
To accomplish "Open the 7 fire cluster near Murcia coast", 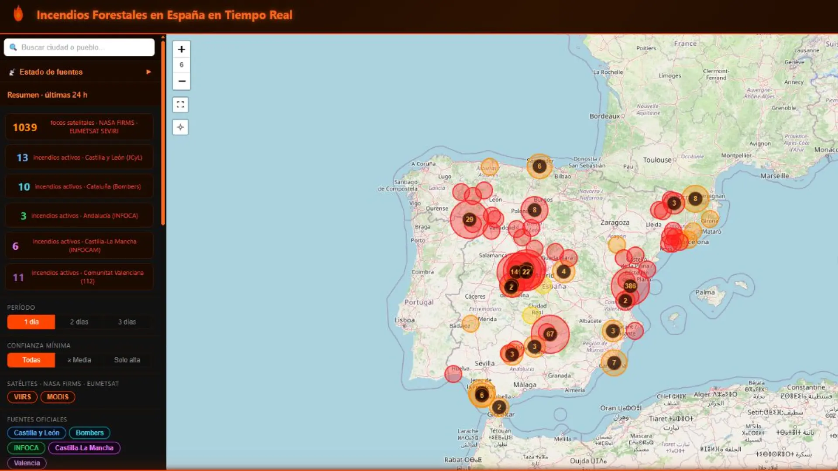I will (x=614, y=362).
